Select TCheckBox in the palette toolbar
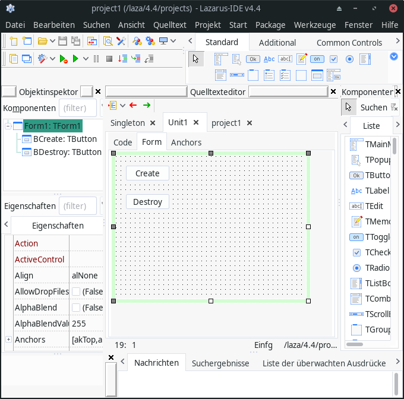 tap(333, 59)
